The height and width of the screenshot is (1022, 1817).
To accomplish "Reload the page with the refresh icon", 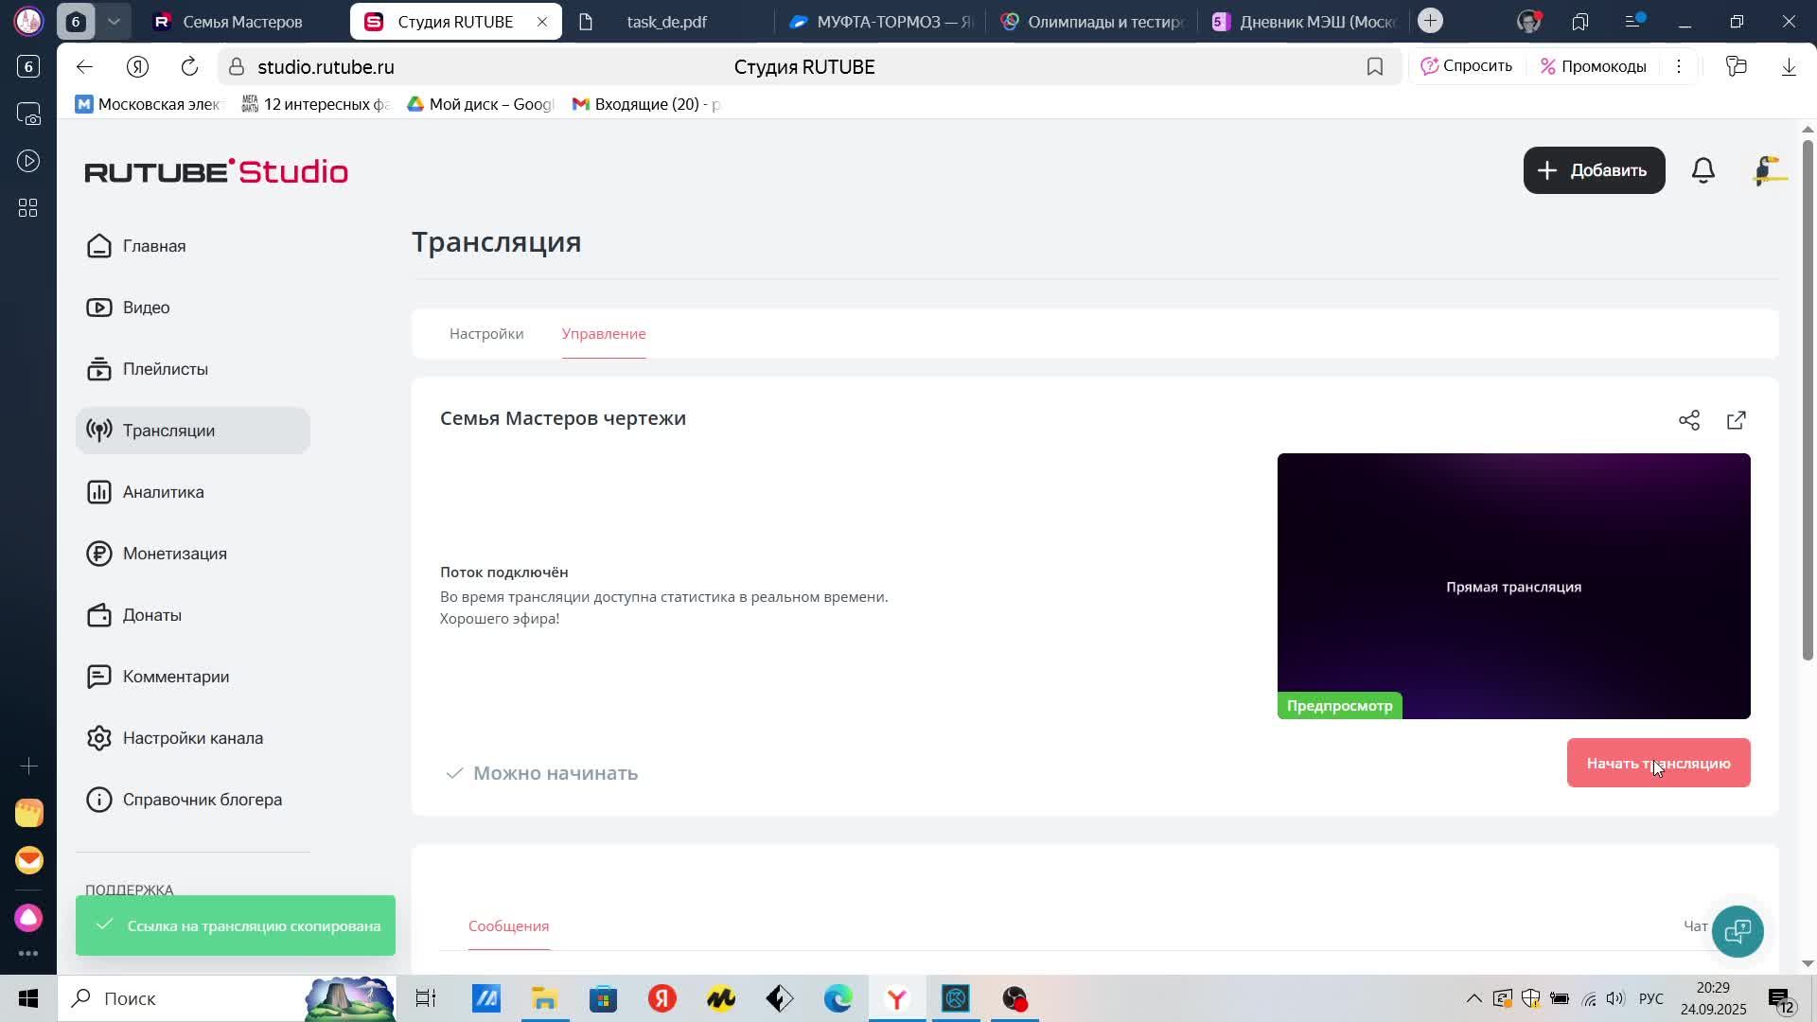I will (x=189, y=66).
